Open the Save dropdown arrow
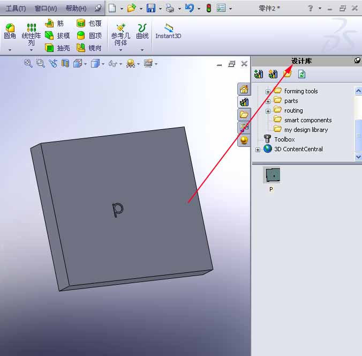 (x=160, y=9)
